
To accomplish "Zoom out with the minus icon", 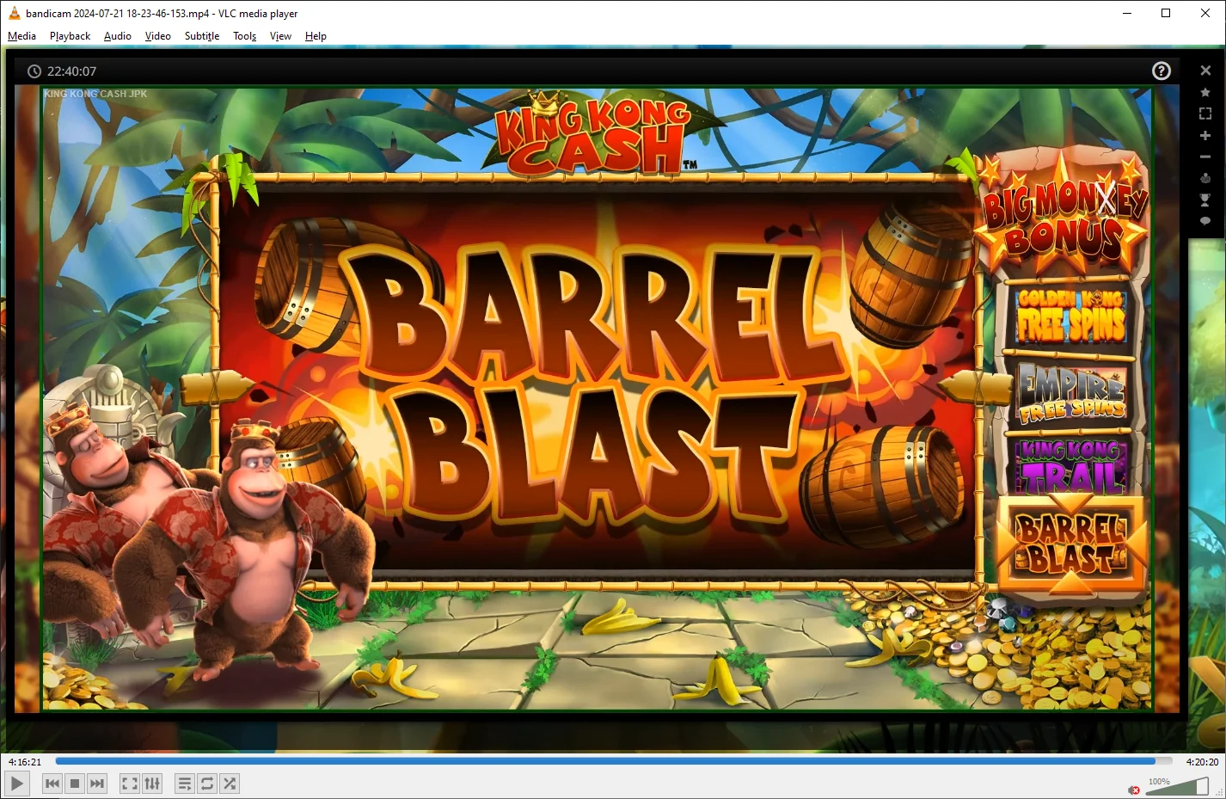I will pos(1205,157).
